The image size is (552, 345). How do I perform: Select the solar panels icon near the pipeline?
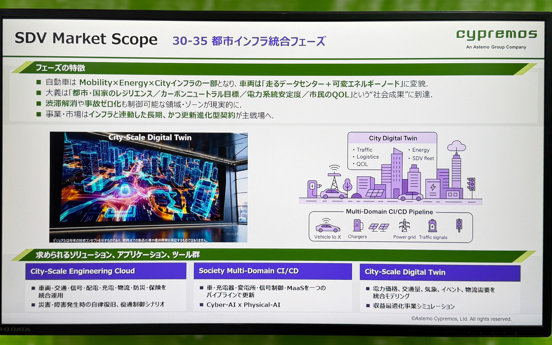379,227
